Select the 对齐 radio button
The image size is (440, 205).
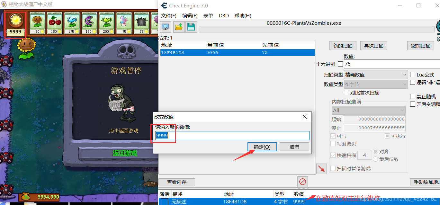(x=375, y=151)
